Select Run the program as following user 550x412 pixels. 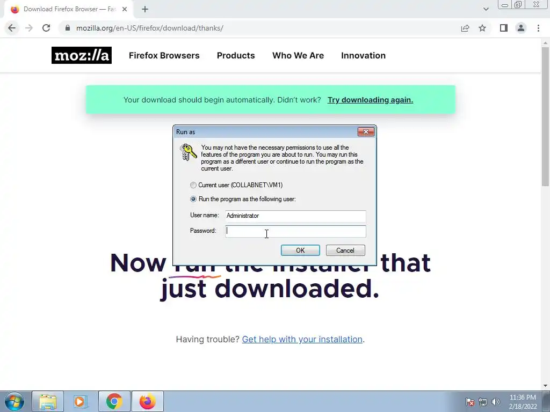coord(193,199)
